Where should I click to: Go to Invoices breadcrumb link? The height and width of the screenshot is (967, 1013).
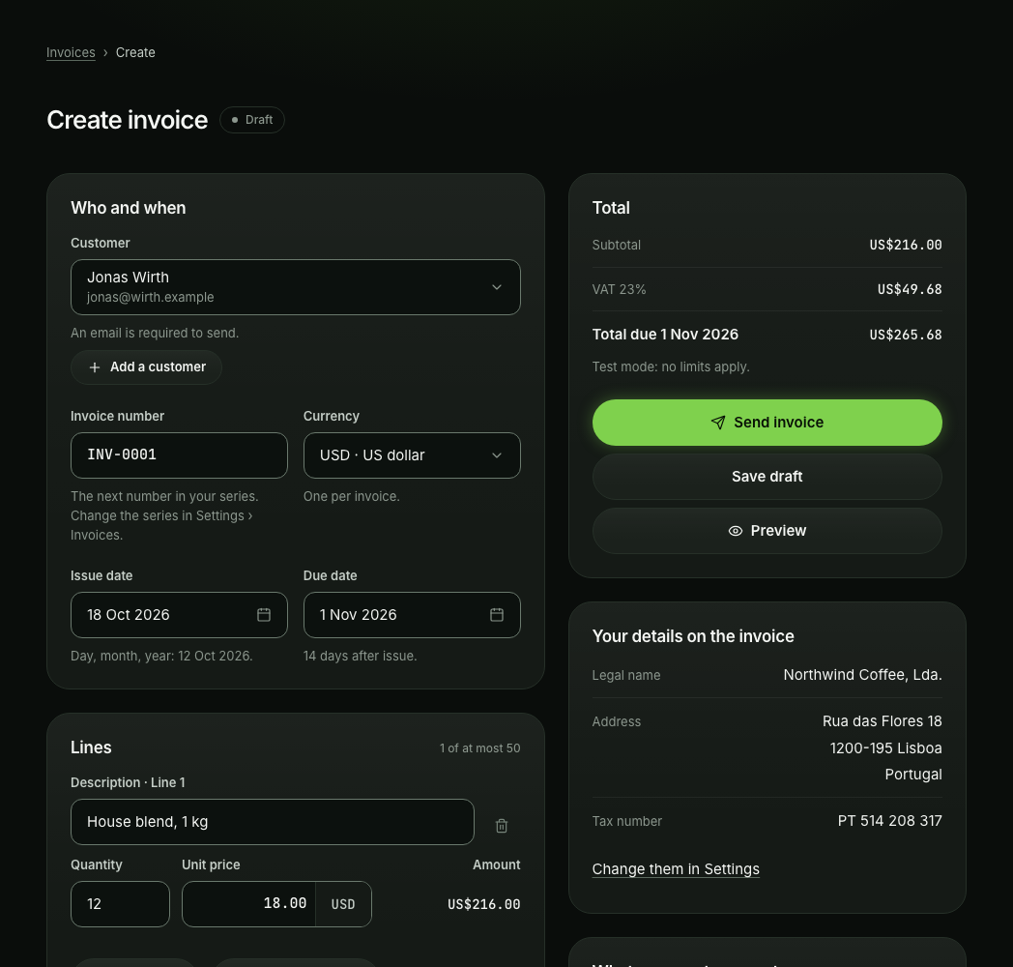pos(71,52)
